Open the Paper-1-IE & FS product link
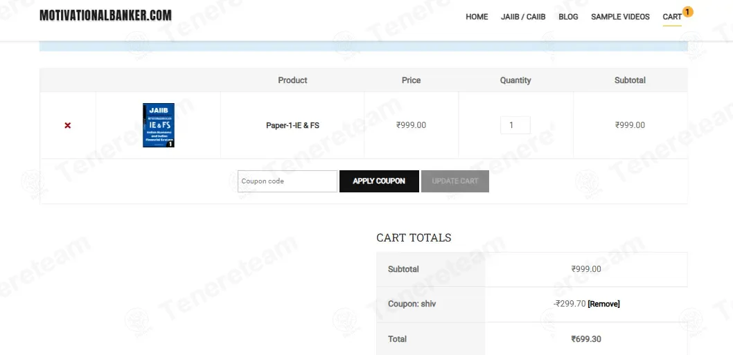 pyautogui.click(x=292, y=125)
